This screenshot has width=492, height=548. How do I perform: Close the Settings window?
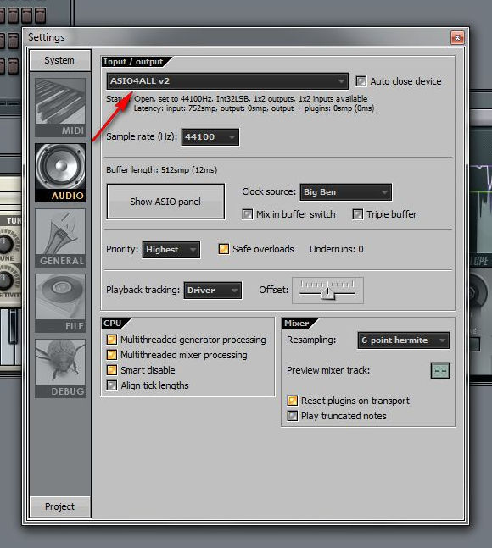(x=457, y=37)
